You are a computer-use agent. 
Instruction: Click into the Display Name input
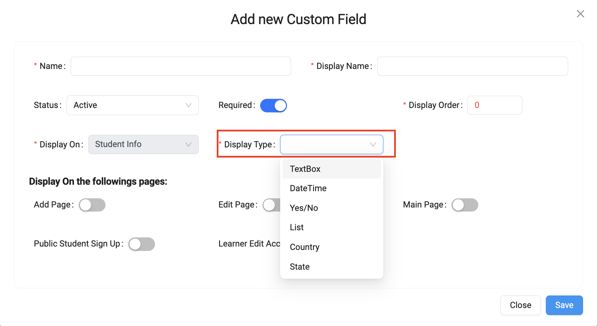(x=472, y=66)
